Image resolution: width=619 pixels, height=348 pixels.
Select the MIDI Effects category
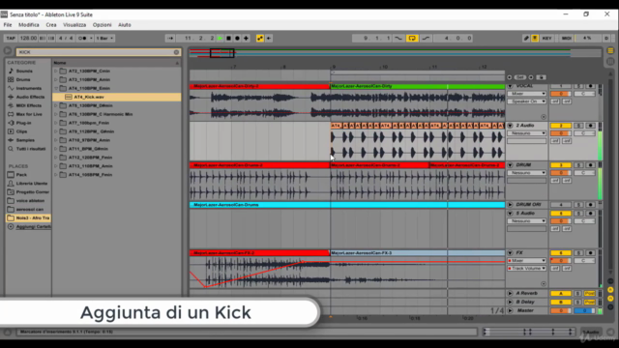coord(28,105)
